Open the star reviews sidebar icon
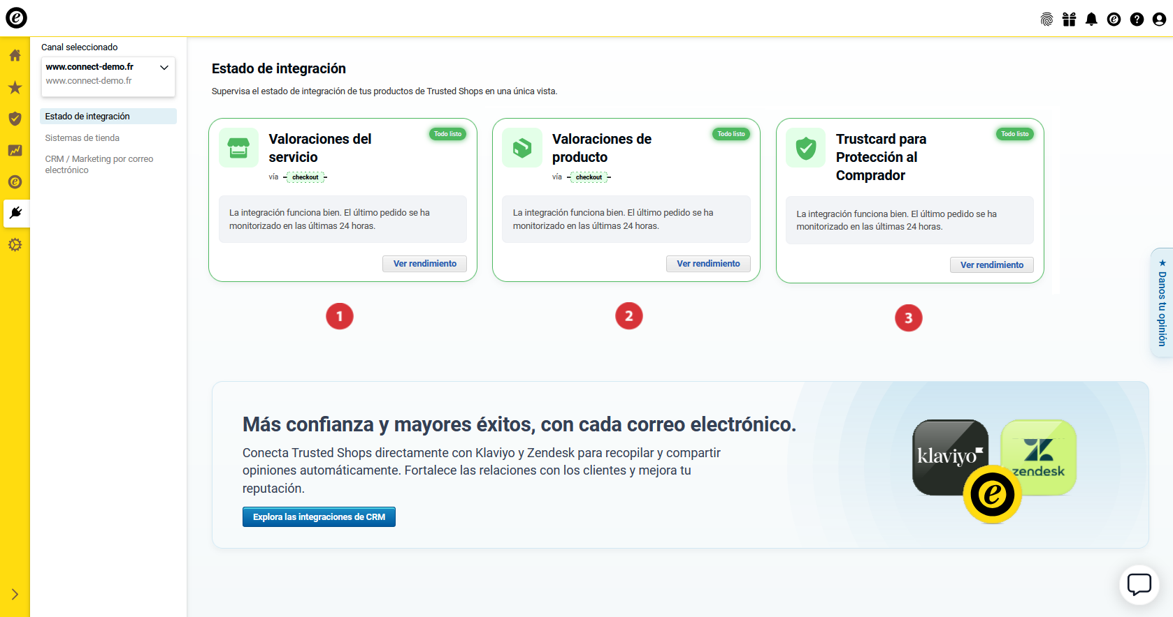This screenshot has width=1173, height=617. 15,87
